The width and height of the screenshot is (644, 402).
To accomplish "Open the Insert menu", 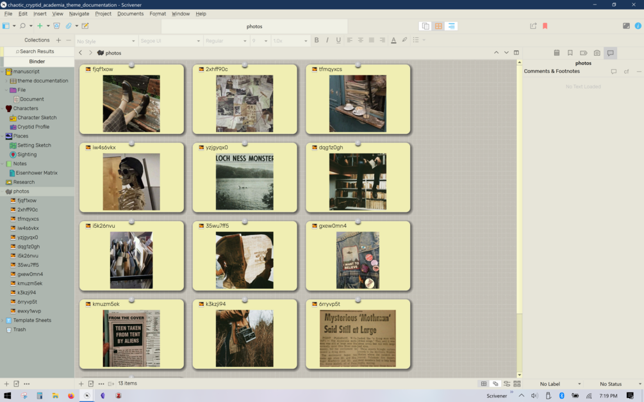I will tap(40, 13).
